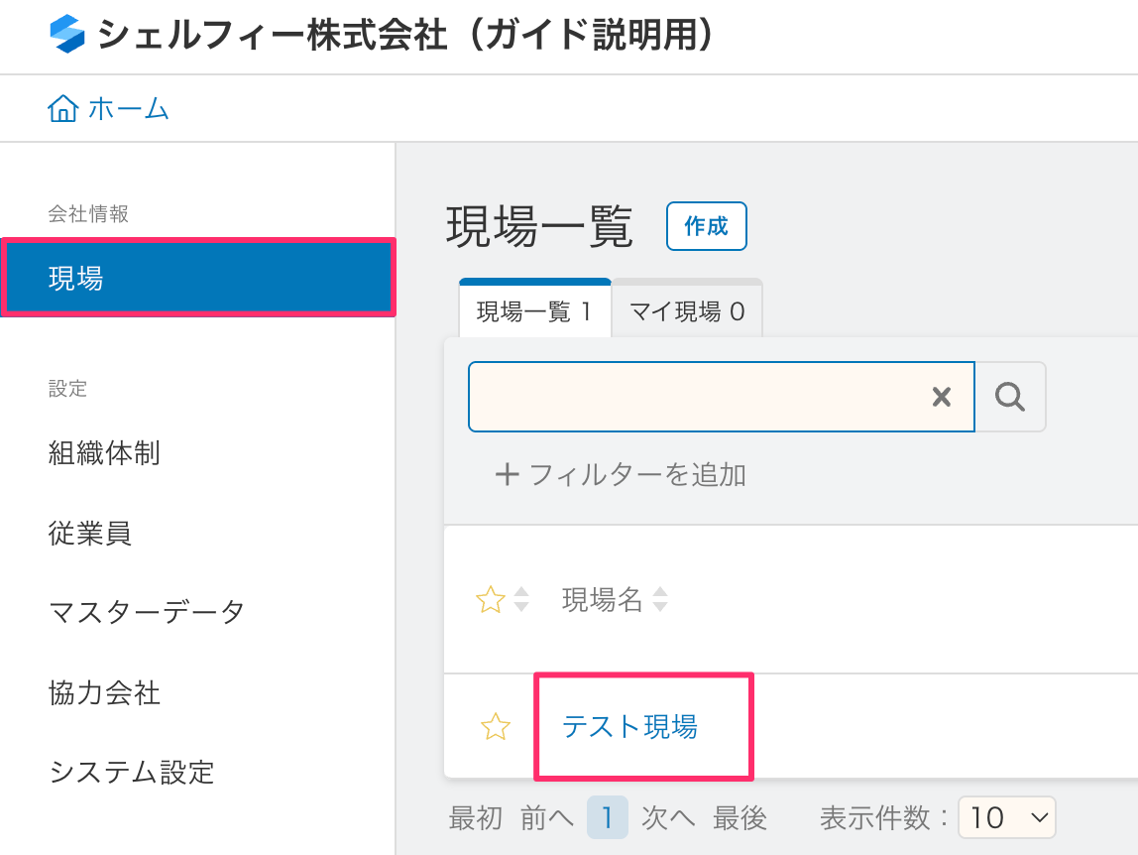Open the 組織体制 settings page
This screenshot has height=855, width=1138.
tap(105, 453)
